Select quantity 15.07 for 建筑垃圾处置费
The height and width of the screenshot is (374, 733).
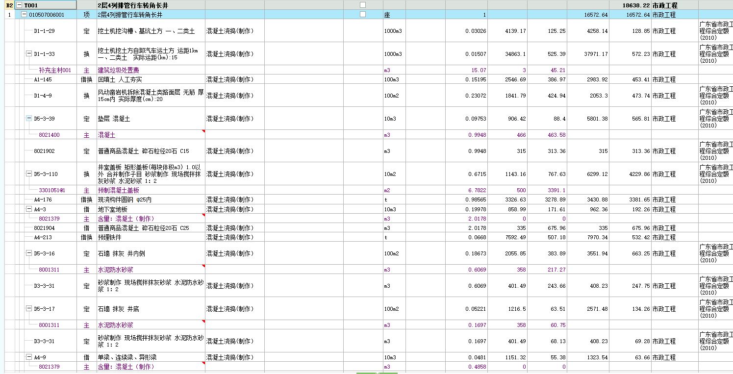[x=479, y=70]
